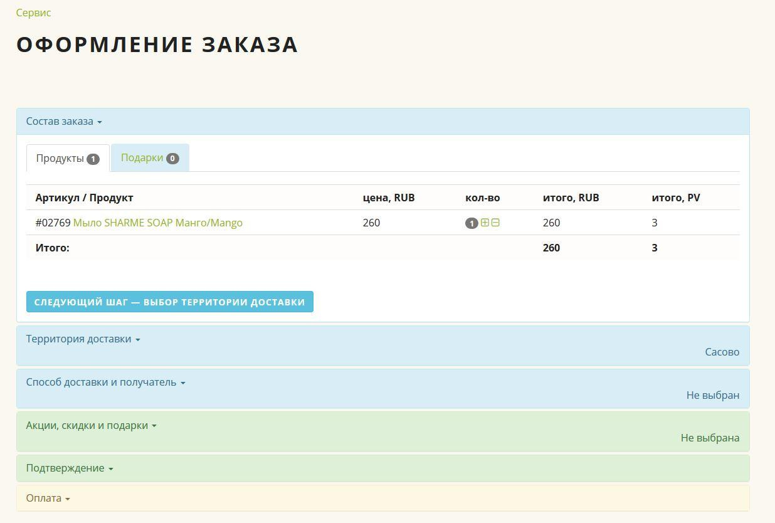The width and height of the screenshot is (775, 523).
Task: Expand Способ доставки и получатель section
Action: [x=105, y=383]
